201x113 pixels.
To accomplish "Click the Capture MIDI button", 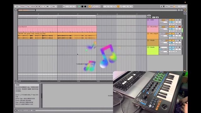I will tap(97, 6).
